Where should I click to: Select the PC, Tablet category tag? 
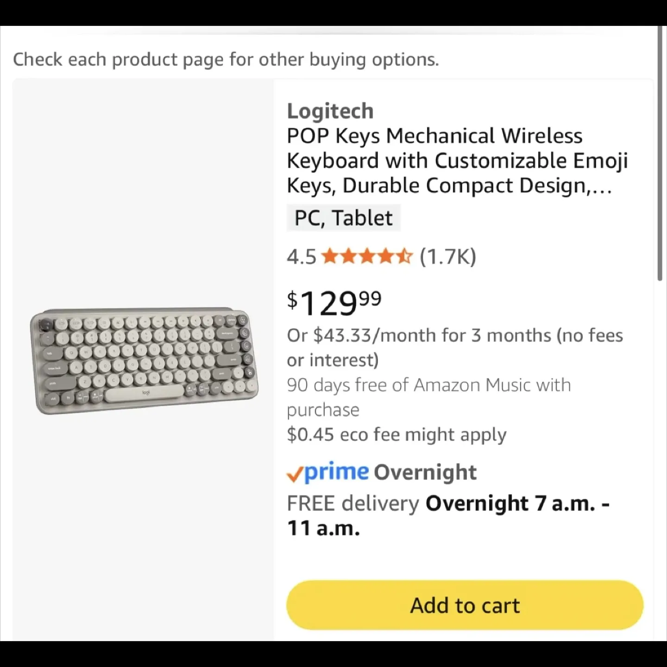pyautogui.click(x=343, y=217)
